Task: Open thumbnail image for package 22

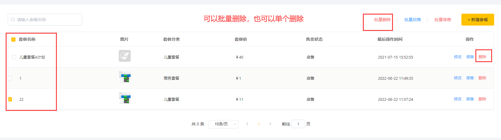Action: (125, 98)
